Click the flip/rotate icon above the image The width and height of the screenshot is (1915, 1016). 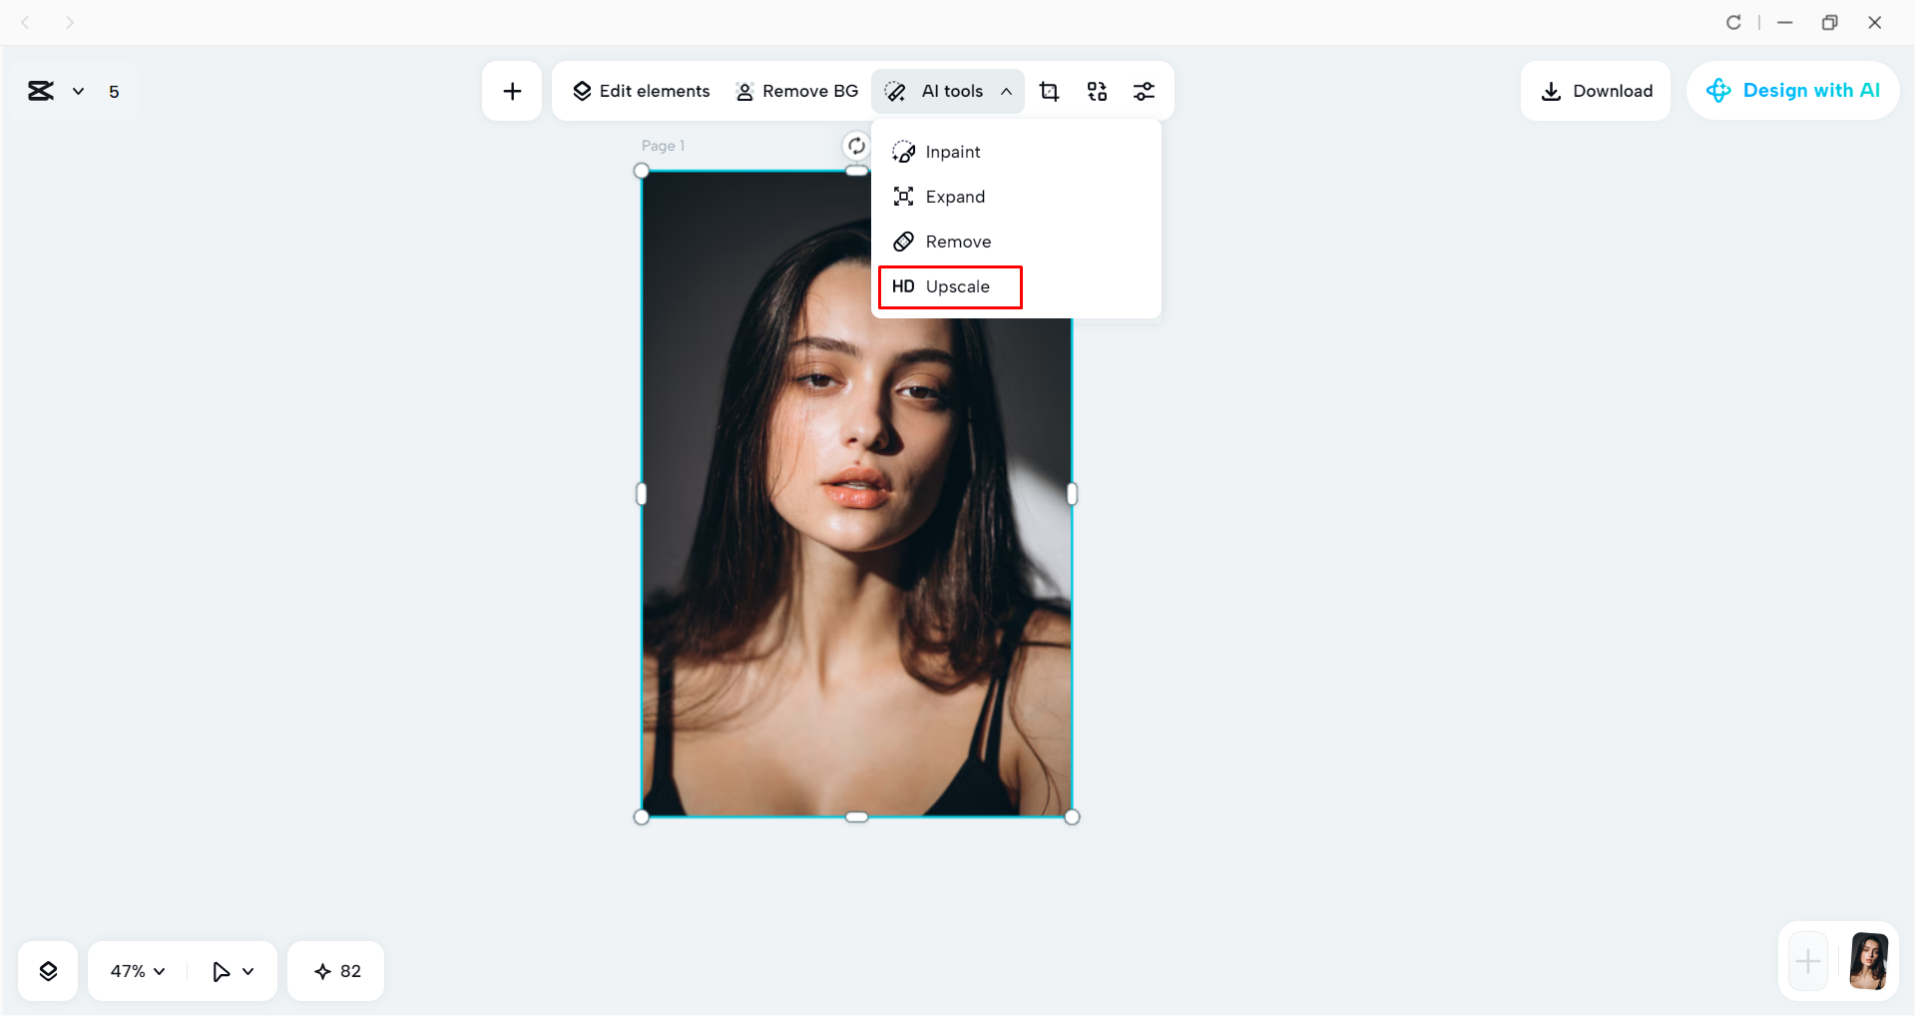click(856, 145)
